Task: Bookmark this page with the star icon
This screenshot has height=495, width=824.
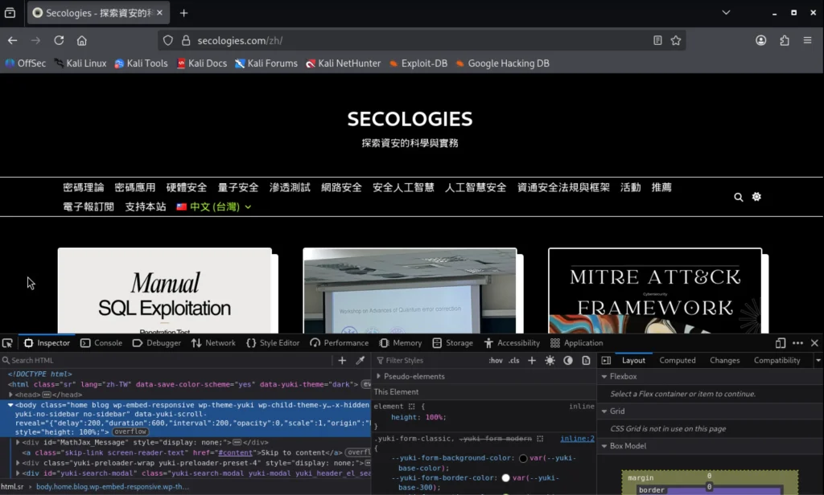Action: coord(676,40)
